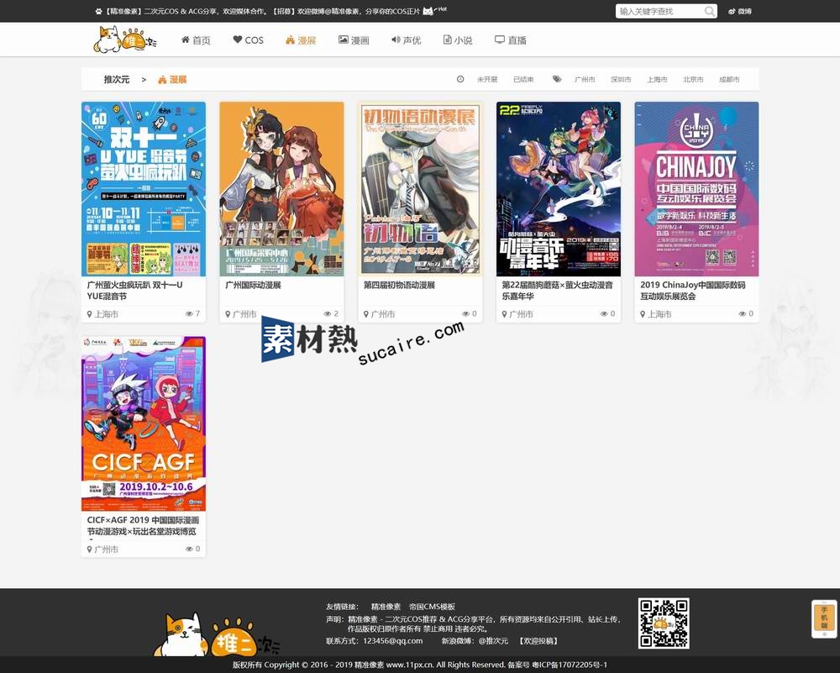The height and width of the screenshot is (673, 840).
Task: Click location pin on 初物语动漫展 card
Action: coord(366,314)
